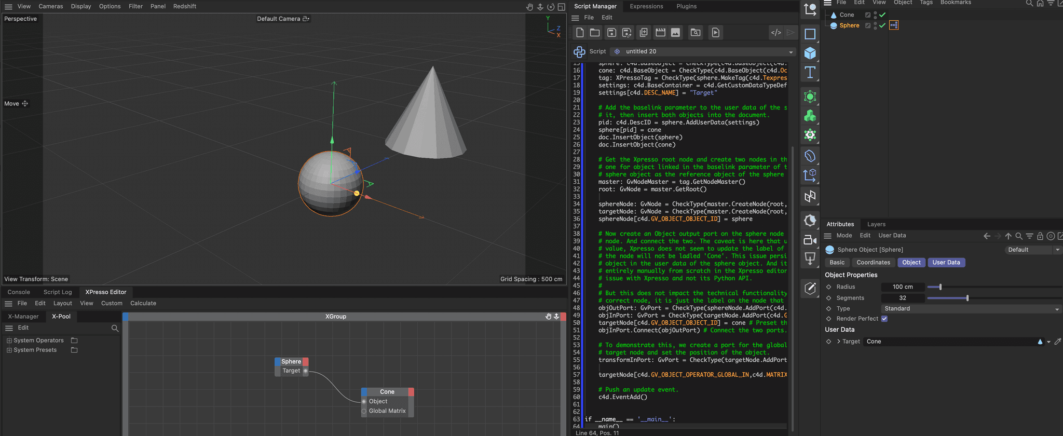Expand System Presets in X-Pool
This screenshot has height=436, width=1063.
[x=9, y=350]
